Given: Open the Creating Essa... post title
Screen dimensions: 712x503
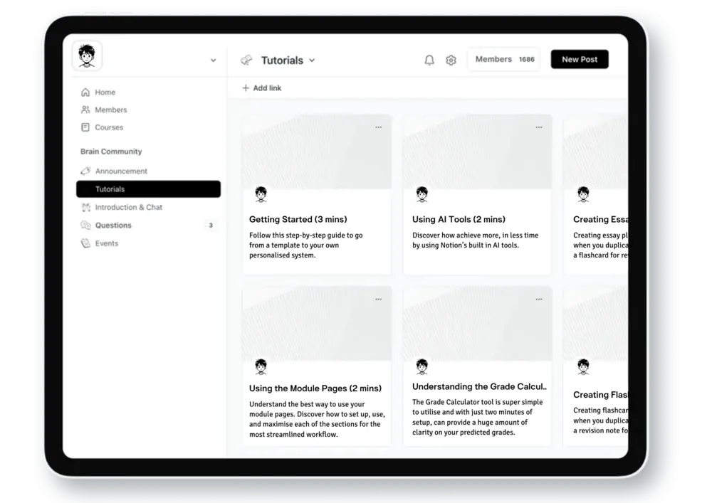Looking at the screenshot, I should tap(600, 219).
